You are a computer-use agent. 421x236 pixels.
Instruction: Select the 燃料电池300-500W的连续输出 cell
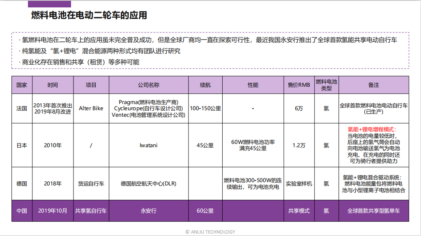click(x=253, y=184)
